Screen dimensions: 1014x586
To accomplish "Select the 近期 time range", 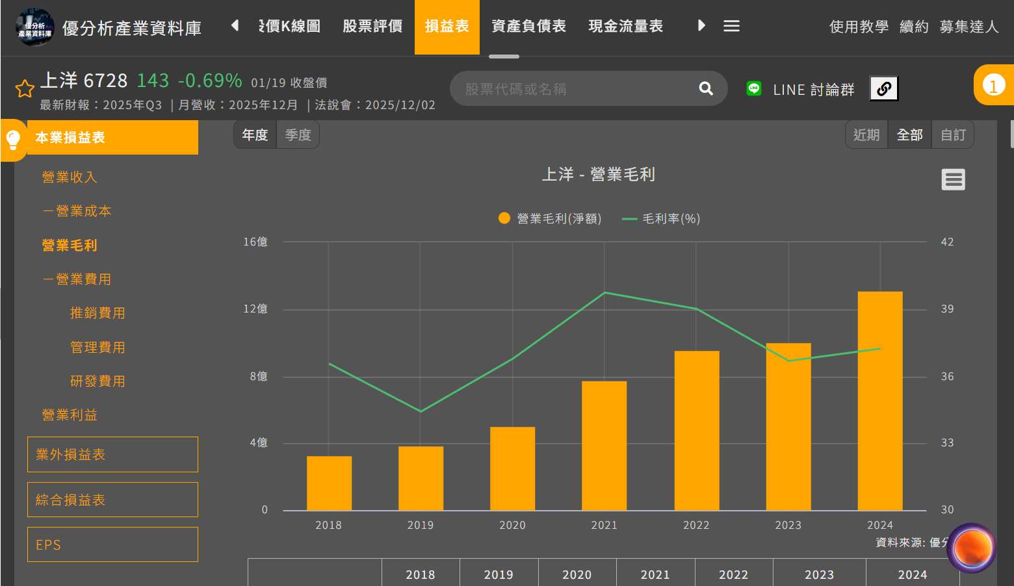I will click(x=866, y=135).
